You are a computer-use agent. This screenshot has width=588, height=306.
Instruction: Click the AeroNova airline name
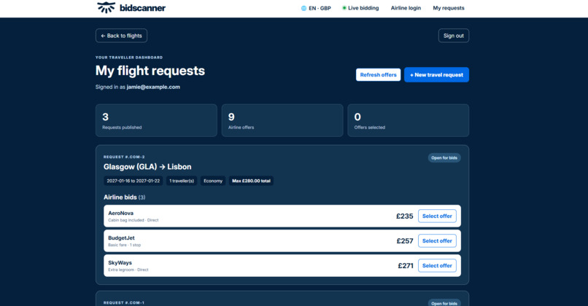tap(121, 213)
